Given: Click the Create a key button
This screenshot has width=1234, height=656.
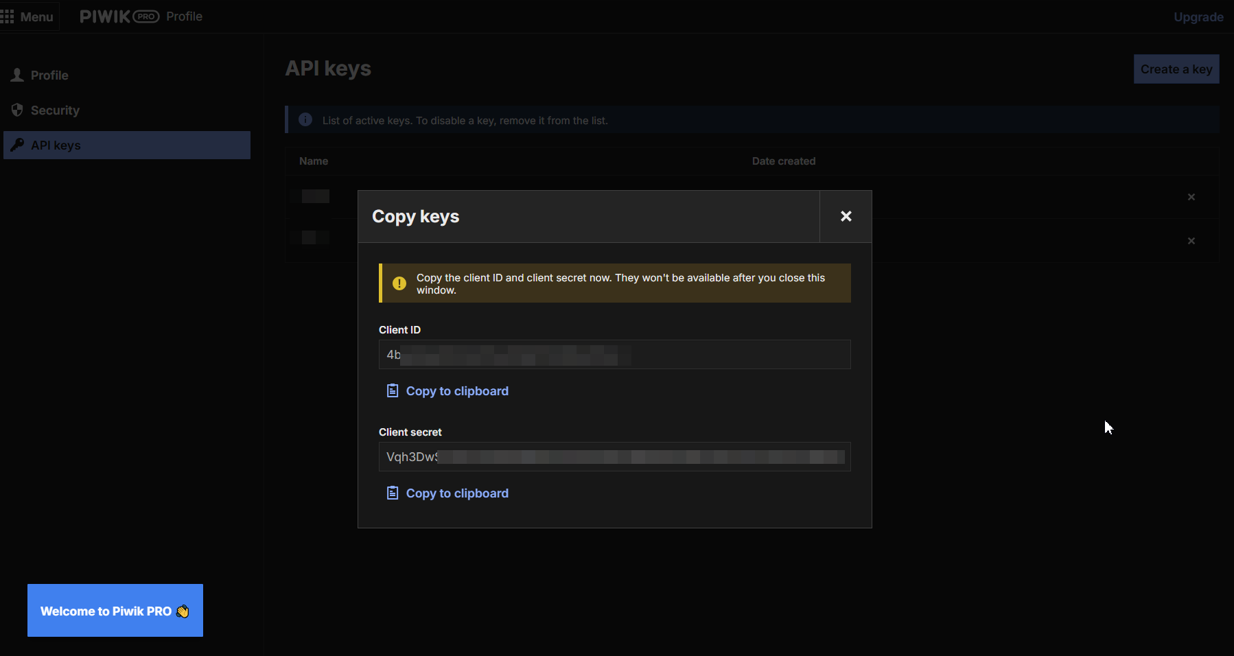Looking at the screenshot, I should coord(1176,69).
